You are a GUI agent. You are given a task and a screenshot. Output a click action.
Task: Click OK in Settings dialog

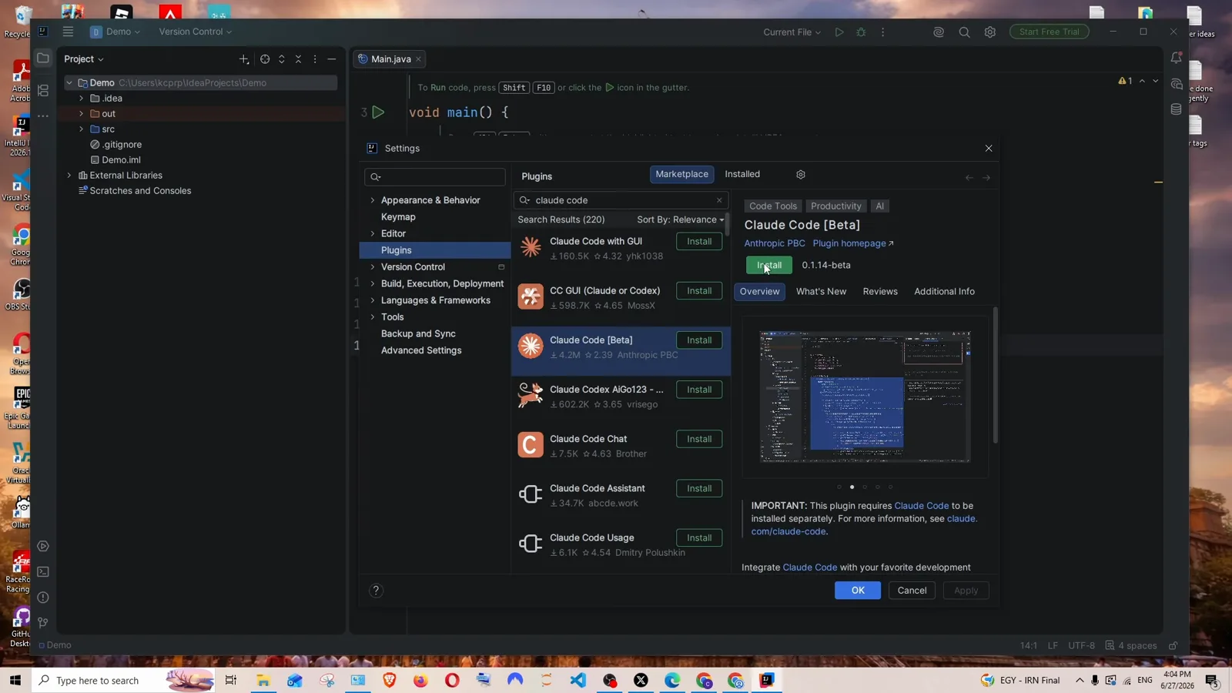858,591
